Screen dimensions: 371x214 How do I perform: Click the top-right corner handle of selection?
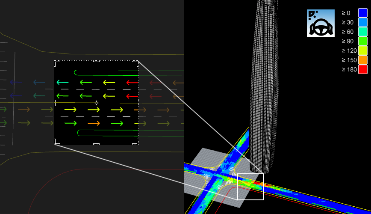pyautogui.click(x=136, y=63)
